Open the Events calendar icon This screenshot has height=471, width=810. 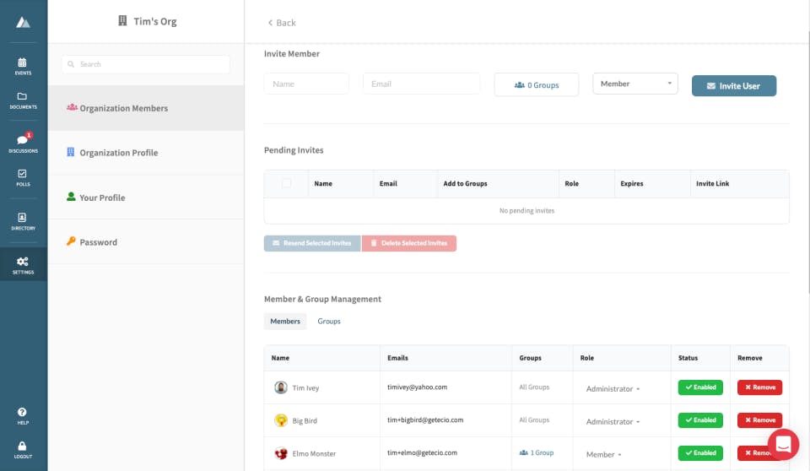[x=23, y=63]
